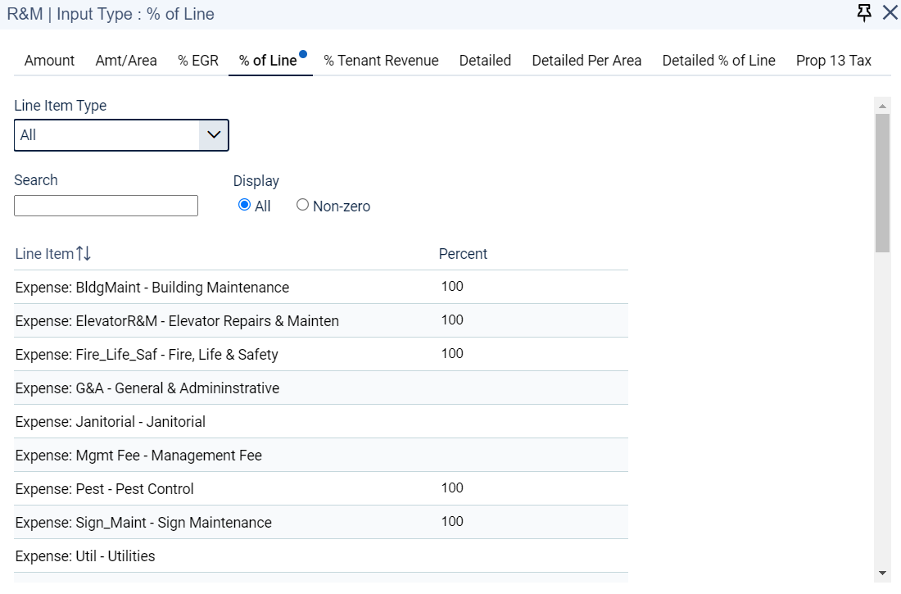Click the Percent column header
The width and height of the screenshot is (901, 594).
tap(463, 254)
